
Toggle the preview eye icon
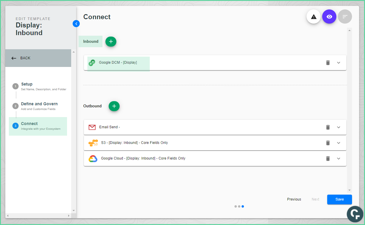click(x=329, y=17)
